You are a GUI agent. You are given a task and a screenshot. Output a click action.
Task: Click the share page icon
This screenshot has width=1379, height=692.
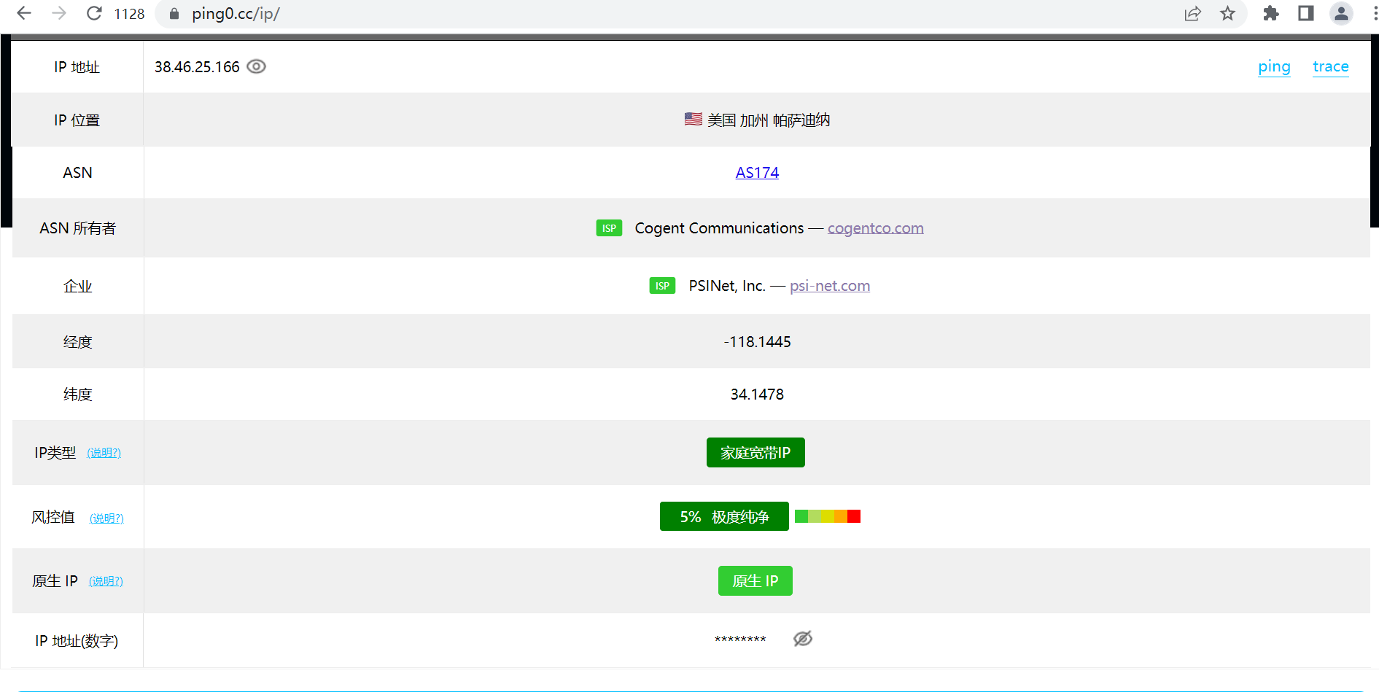pos(1193,13)
